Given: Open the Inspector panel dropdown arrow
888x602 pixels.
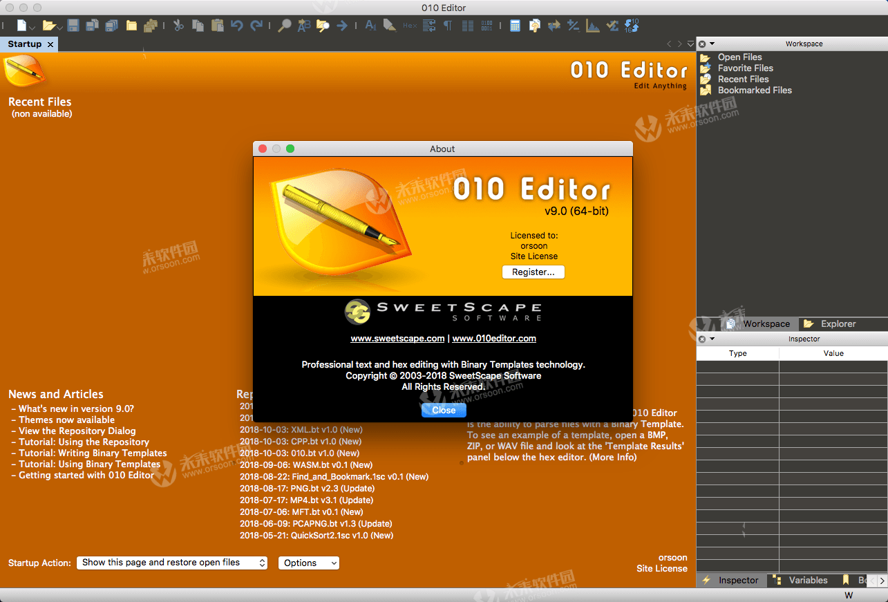Looking at the screenshot, I should pyautogui.click(x=712, y=339).
